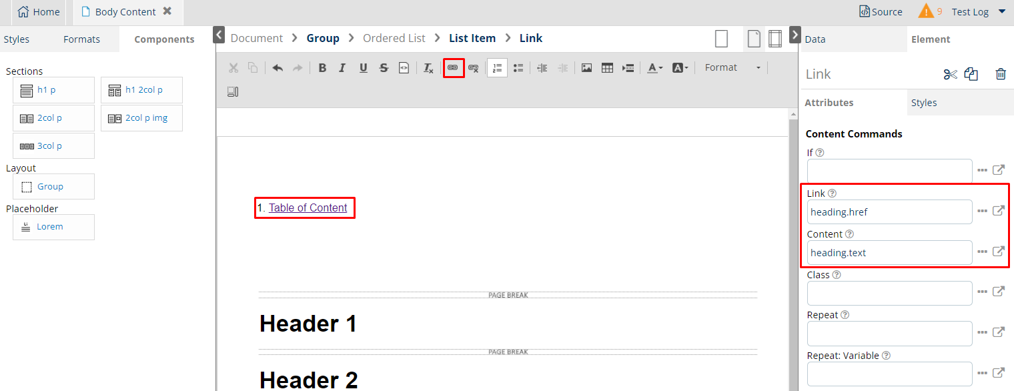Insert a table using the toolbar

pos(607,68)
